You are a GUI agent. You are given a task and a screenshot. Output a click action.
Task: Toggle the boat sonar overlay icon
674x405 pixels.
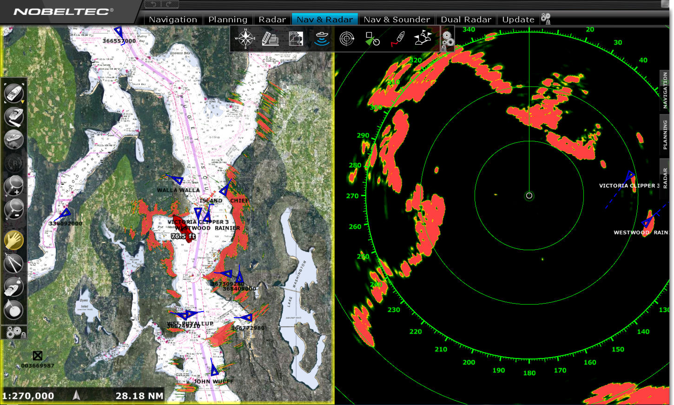click(321, 39)
